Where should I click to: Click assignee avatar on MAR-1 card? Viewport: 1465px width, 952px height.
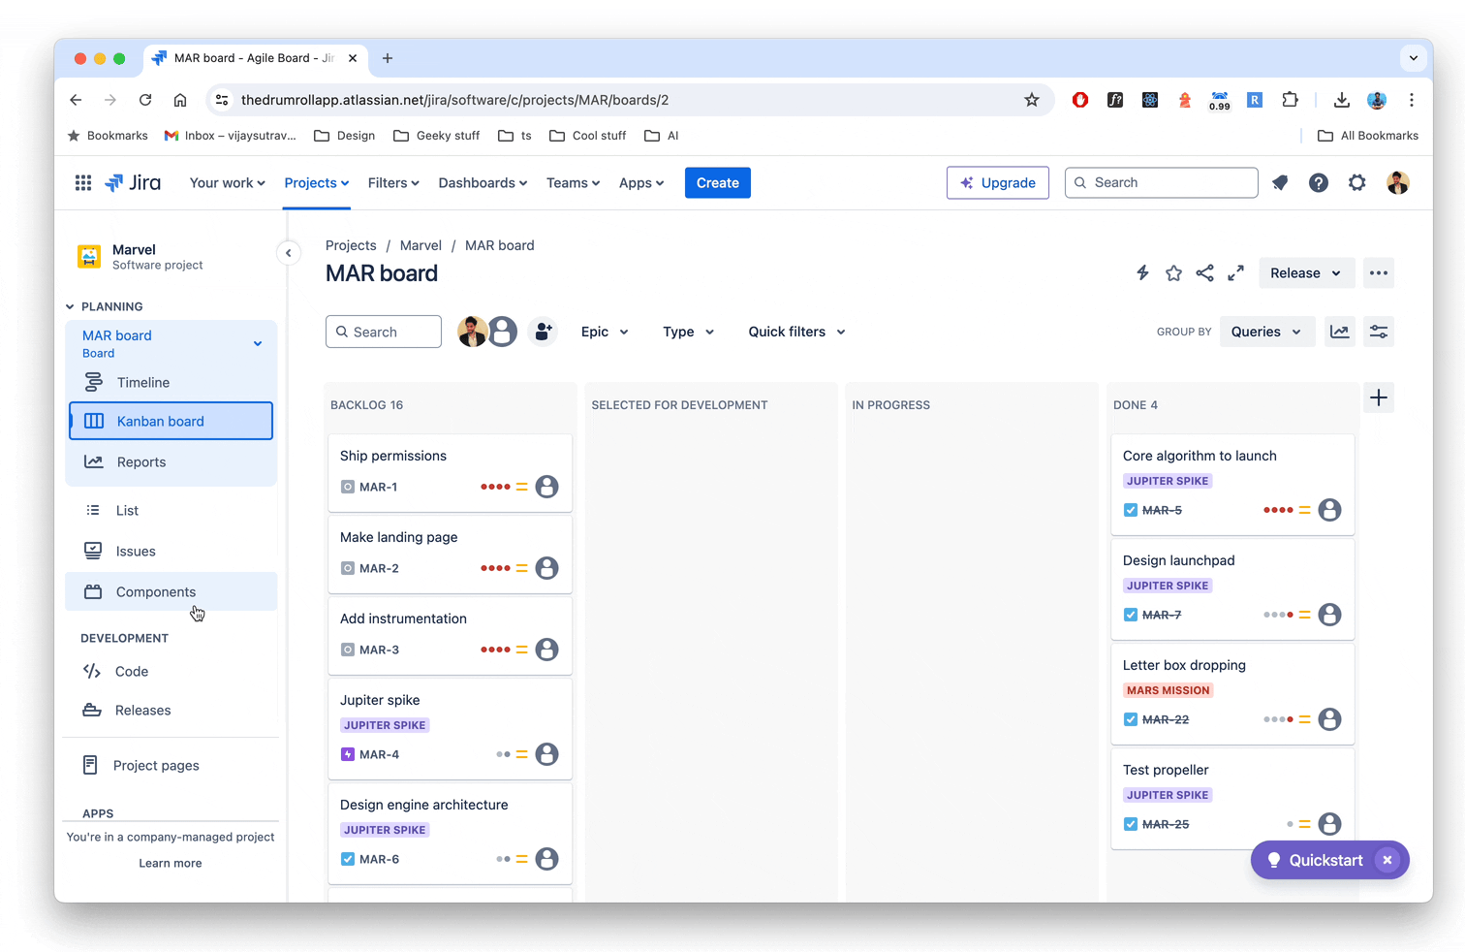[x=547, y=487]
